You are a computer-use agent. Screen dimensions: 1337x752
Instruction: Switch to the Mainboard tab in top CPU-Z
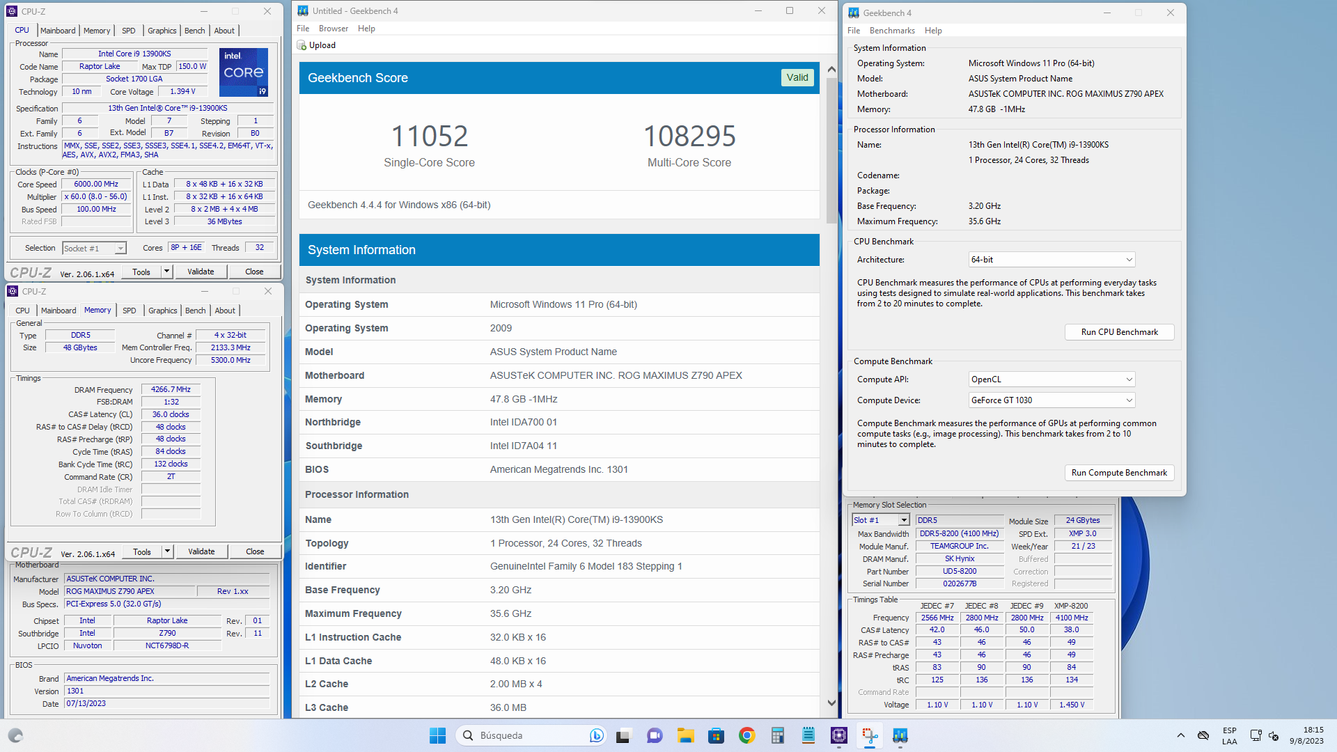pyautogui.click(x=58, y=31)
